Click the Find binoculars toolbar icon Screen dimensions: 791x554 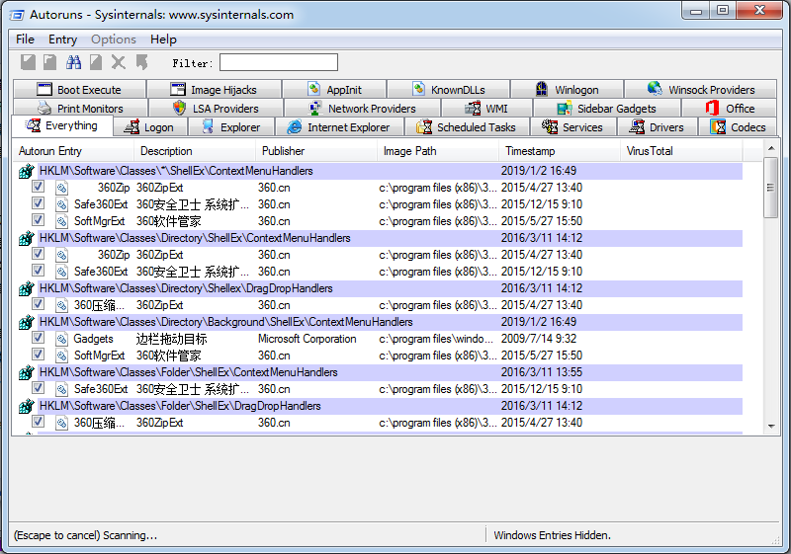73,63
